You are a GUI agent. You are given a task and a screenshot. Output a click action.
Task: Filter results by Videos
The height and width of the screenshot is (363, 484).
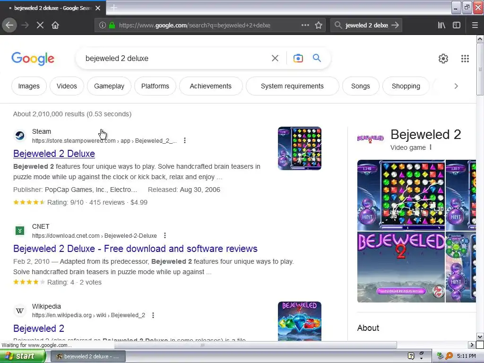coord(67,86)
